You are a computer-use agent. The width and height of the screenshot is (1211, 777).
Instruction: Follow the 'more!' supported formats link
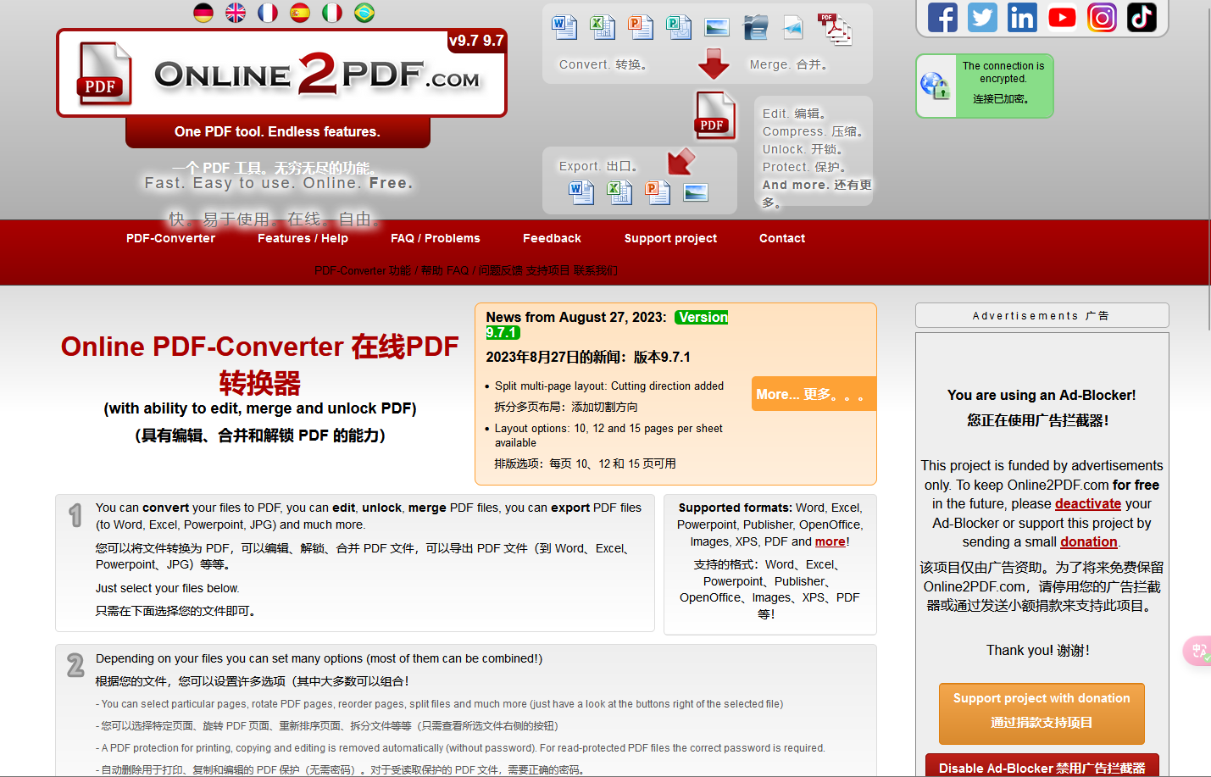click(x=830, y=541)
